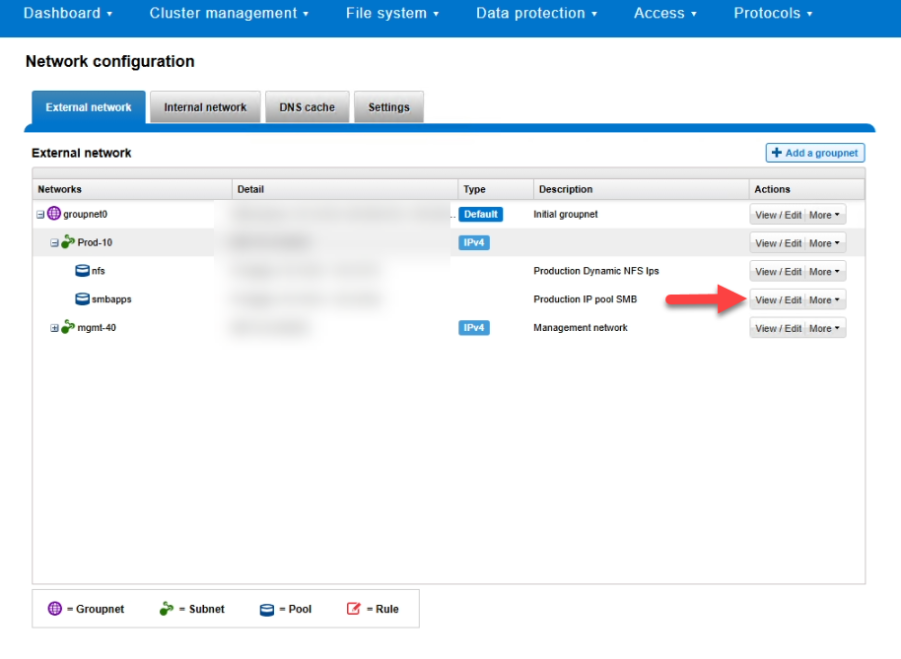Open the Cluster management menu

coord(229,14)
